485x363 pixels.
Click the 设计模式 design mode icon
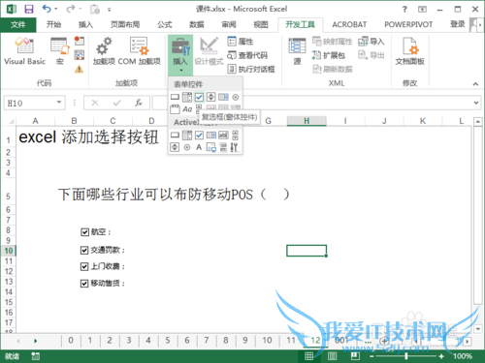[x=209, y=51]
